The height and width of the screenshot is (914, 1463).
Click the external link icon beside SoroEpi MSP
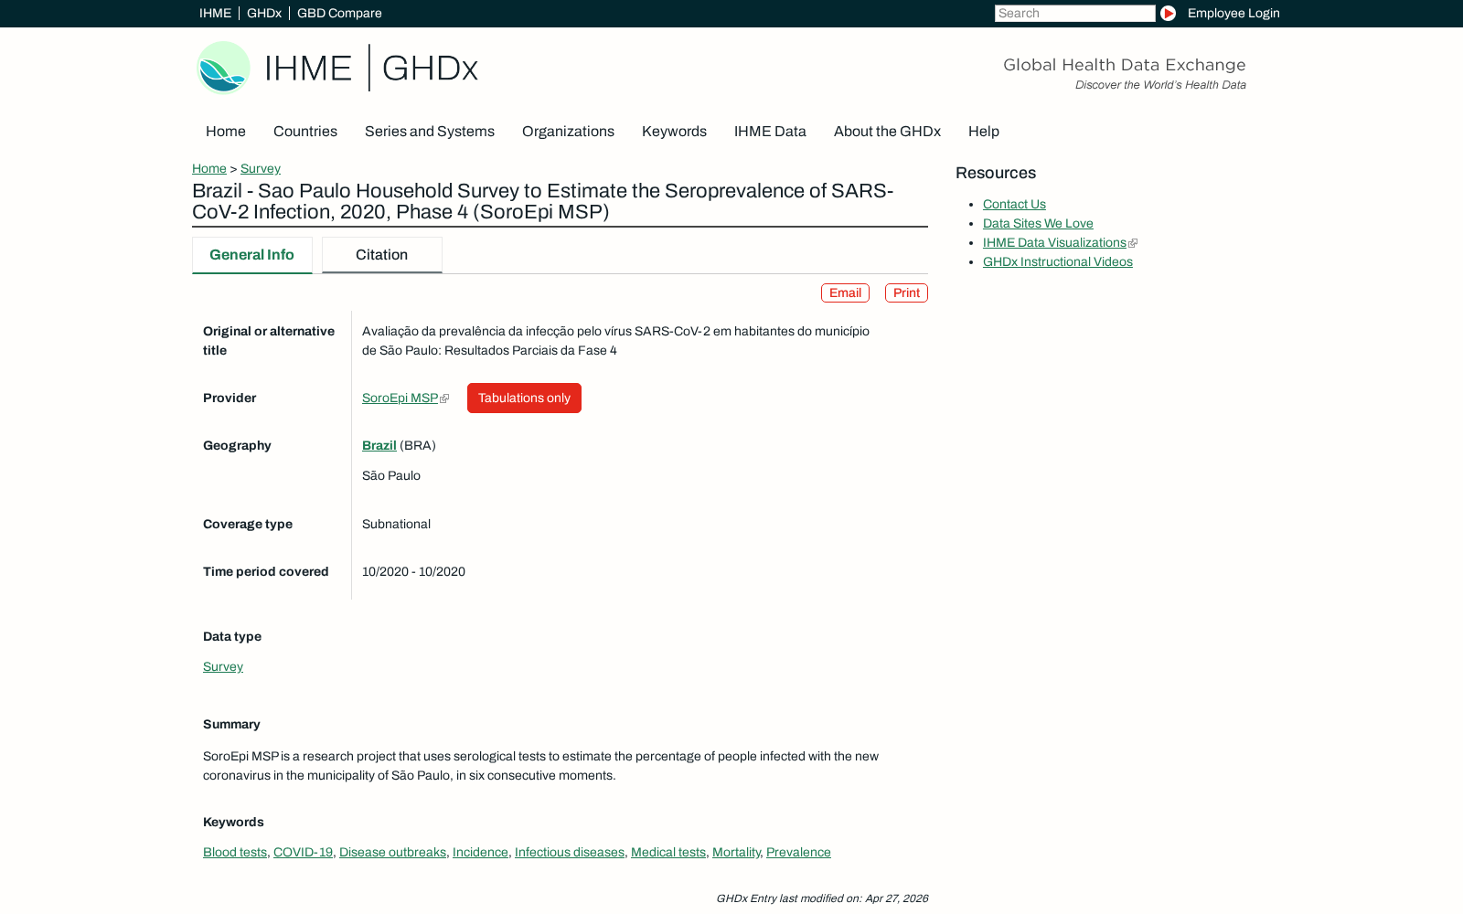tap(444, 399)
